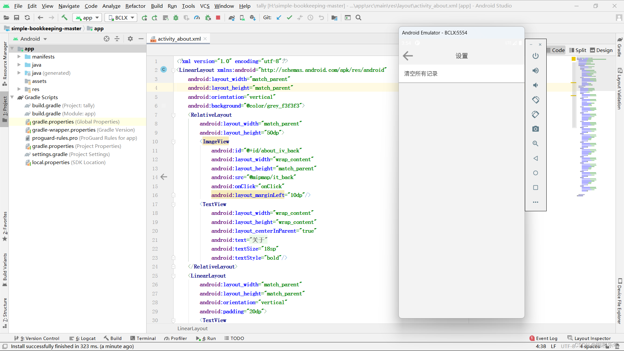Sync project with Gradle files icon

click(x=231, y=18)
